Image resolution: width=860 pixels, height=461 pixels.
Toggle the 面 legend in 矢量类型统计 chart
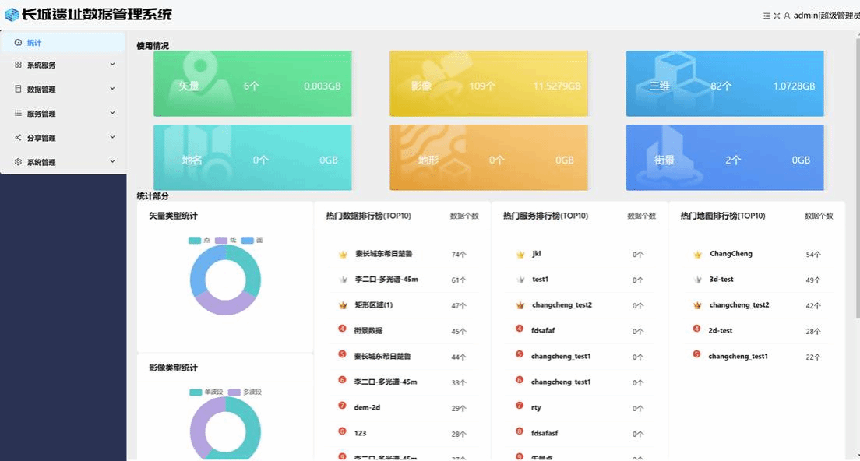252,240
